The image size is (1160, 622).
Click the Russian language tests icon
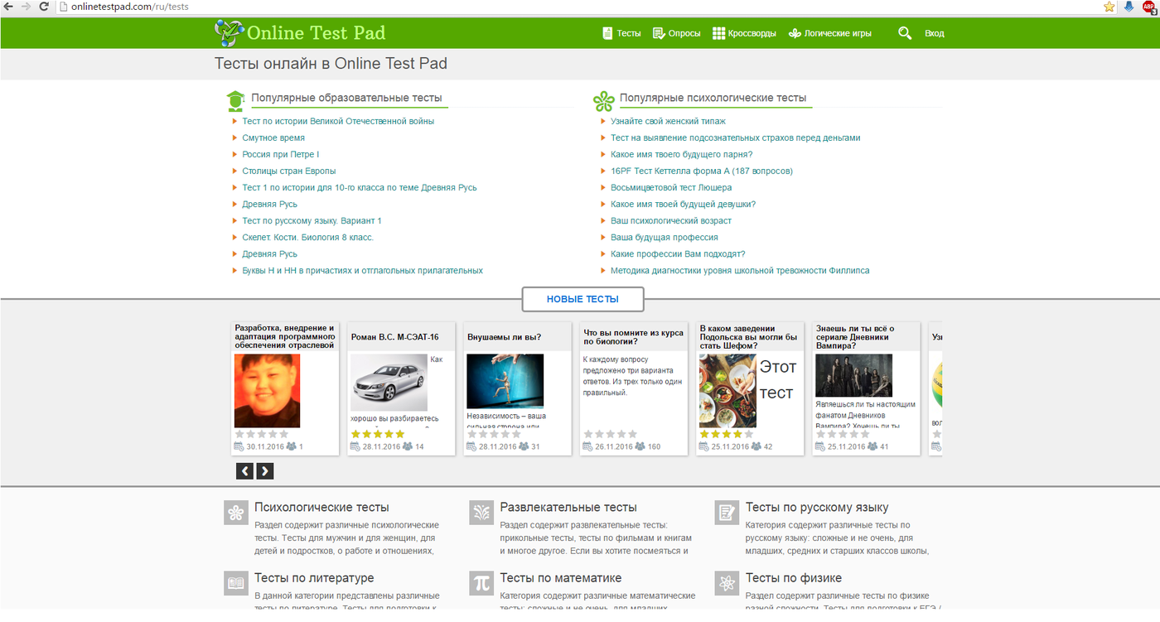click(x=727, y=512)
